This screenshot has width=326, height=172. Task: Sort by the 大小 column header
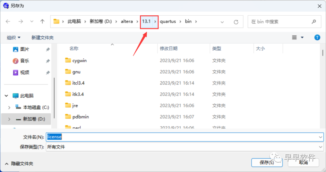(260, 48)
